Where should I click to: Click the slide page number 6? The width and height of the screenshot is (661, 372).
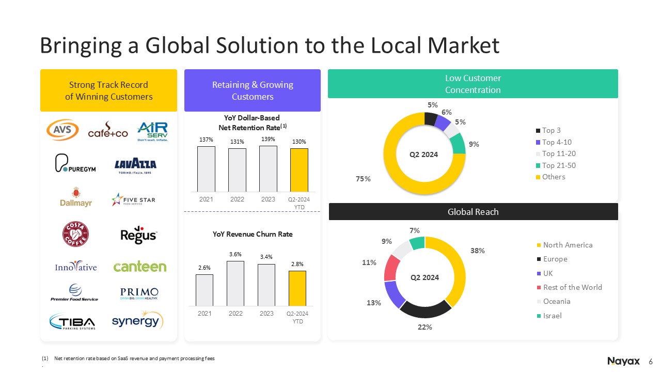651,361
